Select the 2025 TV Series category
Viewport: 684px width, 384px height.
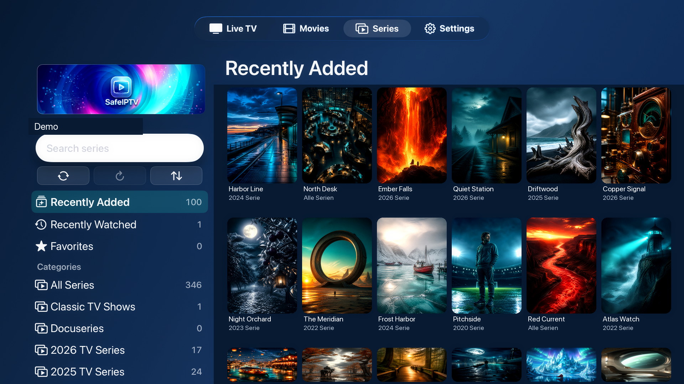120,372
